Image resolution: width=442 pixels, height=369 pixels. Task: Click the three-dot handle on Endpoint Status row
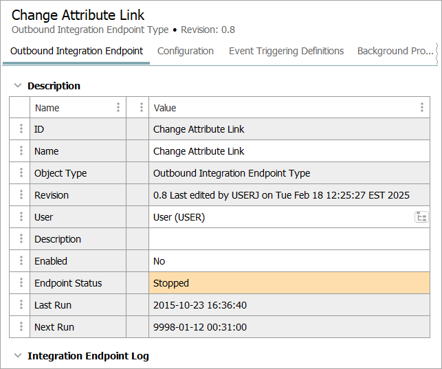[21, 283]
